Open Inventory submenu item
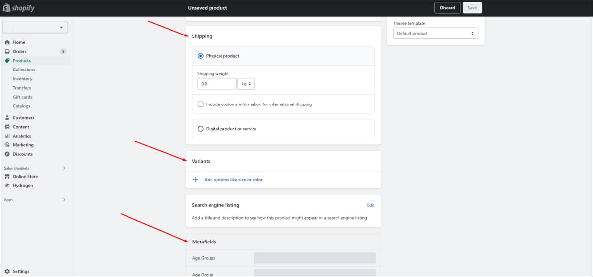Image resolution: width=593 pixels, height=277 pixels. 22,79
